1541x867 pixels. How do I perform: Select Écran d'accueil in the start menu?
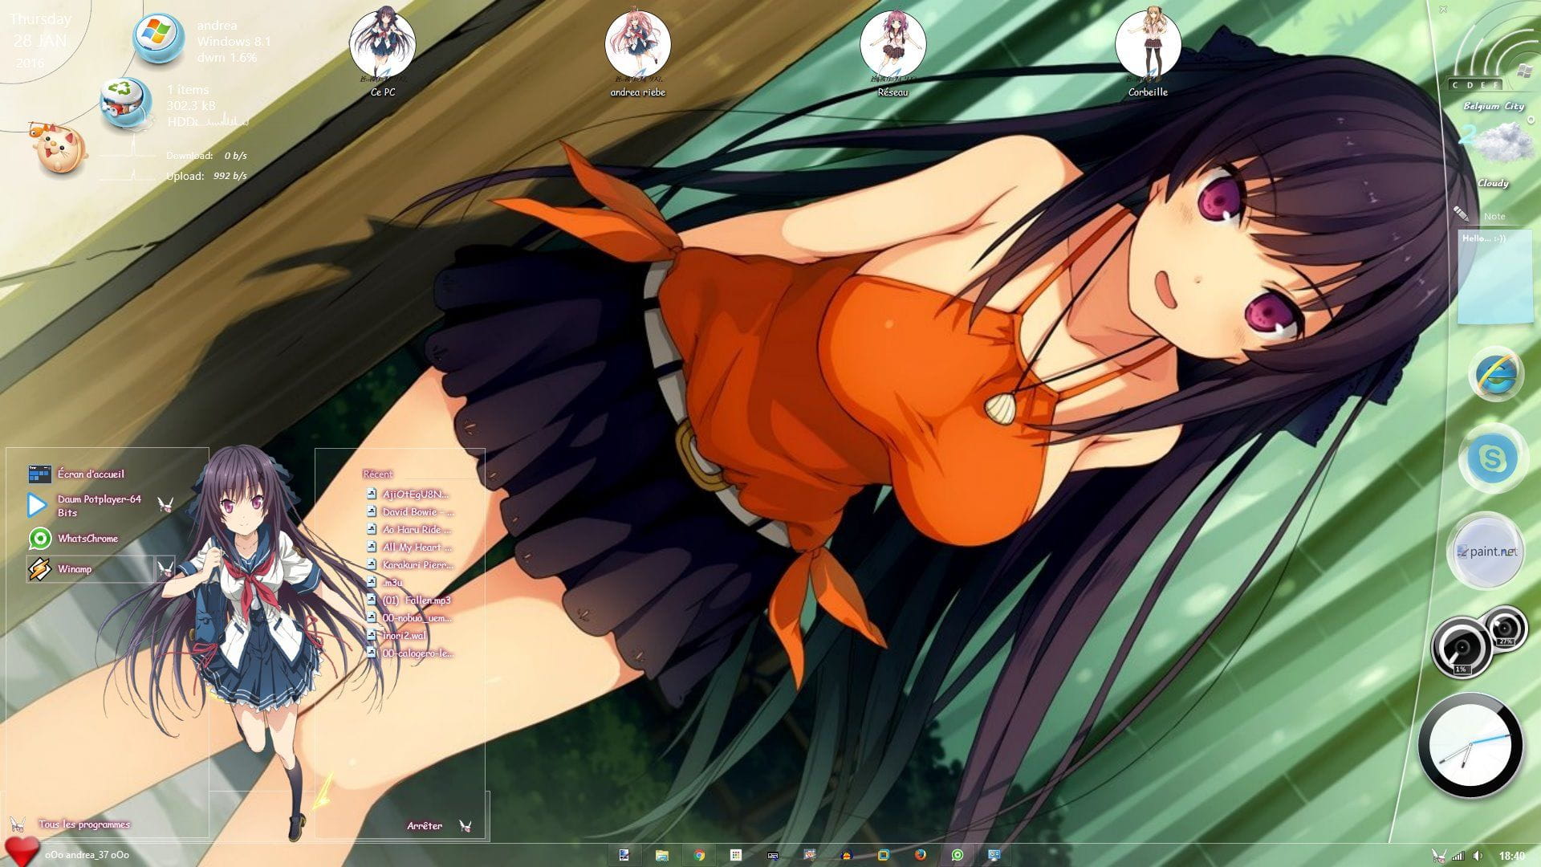pos(90,474)
